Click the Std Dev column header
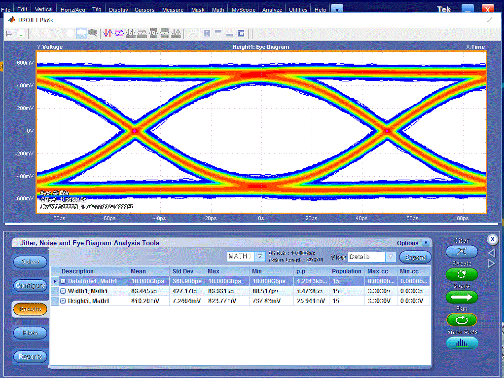The height and width of the screenshot is (378, 504). 187,271
